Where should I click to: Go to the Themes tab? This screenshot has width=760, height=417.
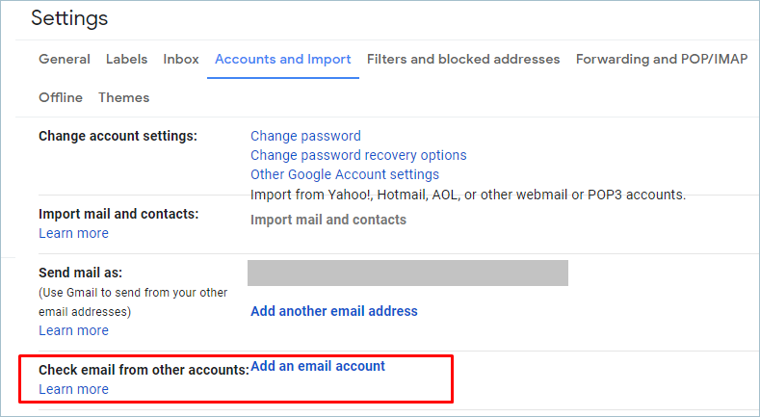point(123,97)
